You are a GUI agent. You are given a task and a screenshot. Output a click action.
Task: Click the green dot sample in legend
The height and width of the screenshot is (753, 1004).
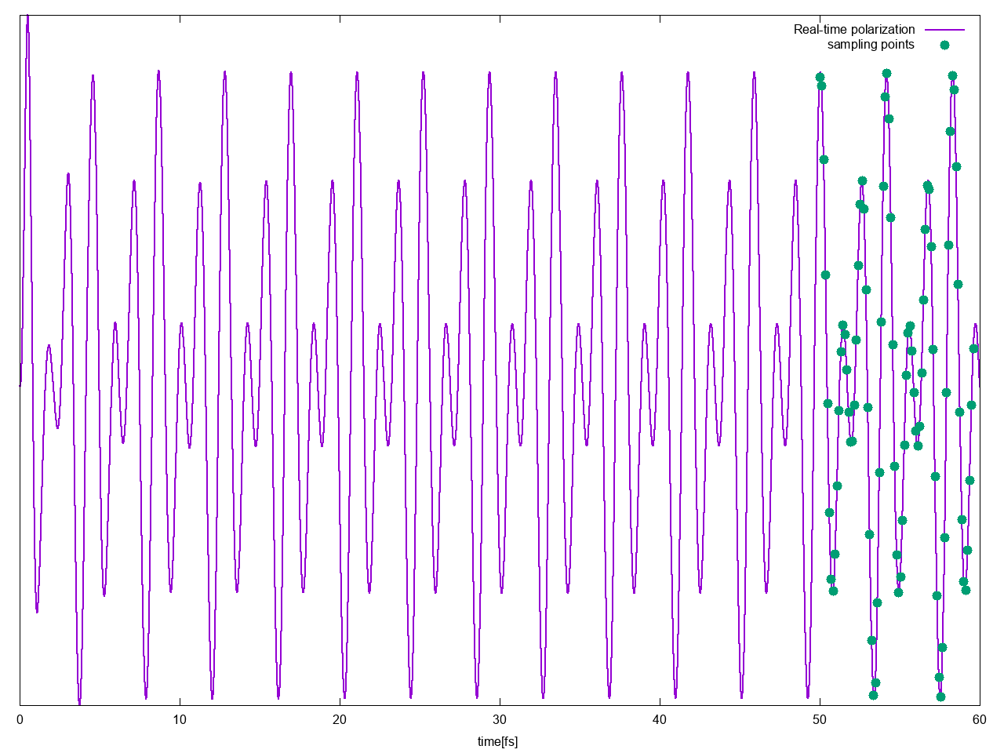944,45
